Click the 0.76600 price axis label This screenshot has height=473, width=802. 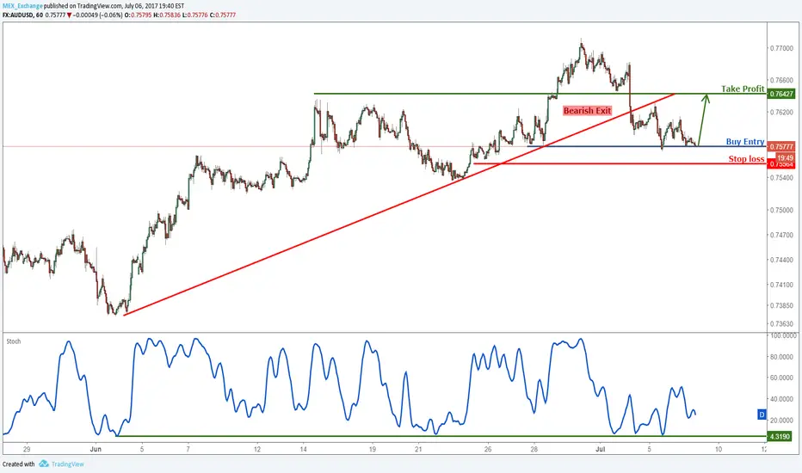pyautogui.click(x=781, y=80)
